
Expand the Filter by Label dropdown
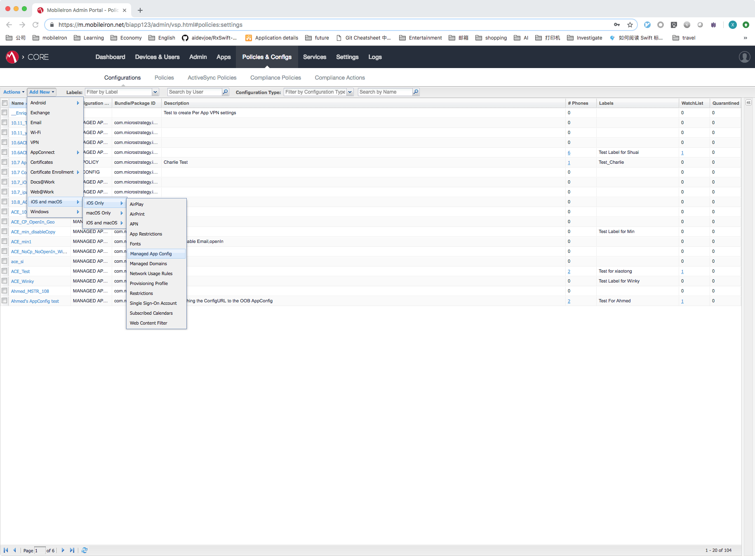click(155, 92)
